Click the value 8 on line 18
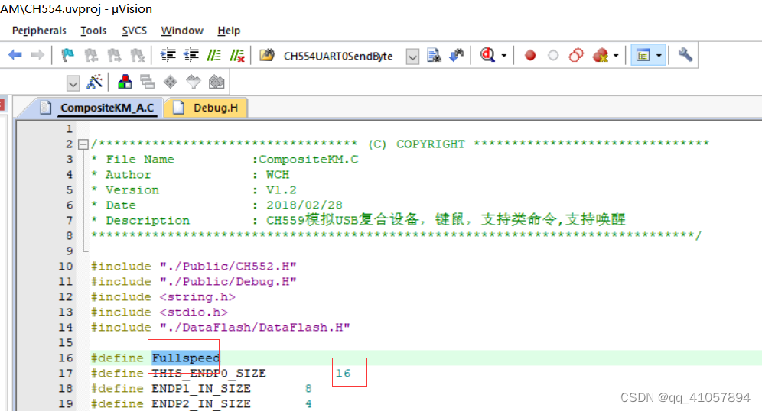Image resolution: width=762 pixels, height=411 pixels. pyautogui.click(x=308, y=389)
